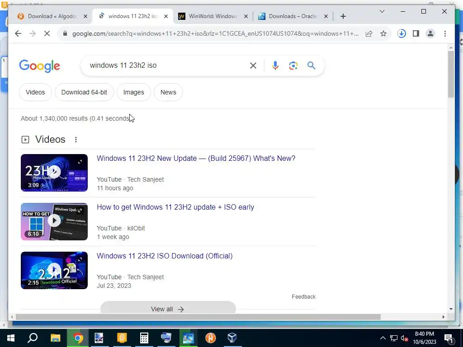Viewport: 463px width, 347px height.
Task: Open the Windows Start menu
Action: pyautogui.click(x=11, y=338)
